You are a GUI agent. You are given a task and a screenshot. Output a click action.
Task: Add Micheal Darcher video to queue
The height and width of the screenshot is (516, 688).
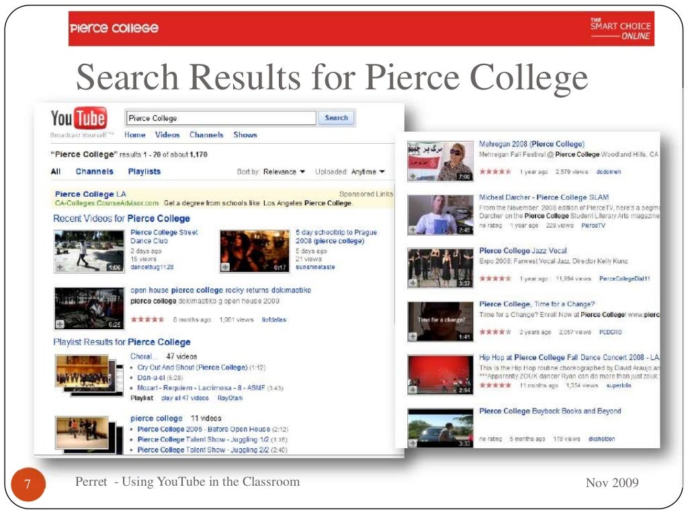pyautogui.click(x=413, y=230)
